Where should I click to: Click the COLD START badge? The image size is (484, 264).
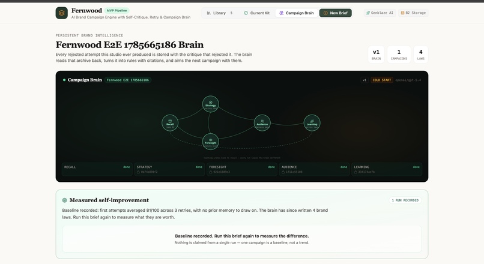pyautogui.click(x=382, y=80)
